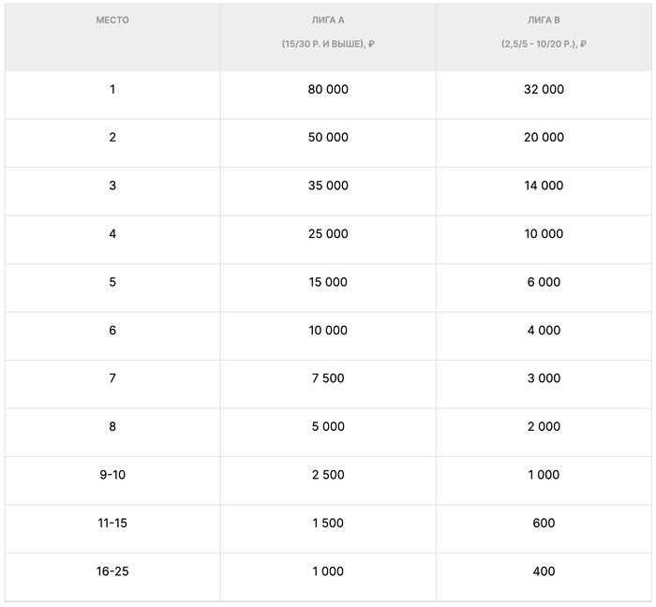Viewport: 656px width, 607px height.
Task: Select the 400 prize cell
Action: 544,571
